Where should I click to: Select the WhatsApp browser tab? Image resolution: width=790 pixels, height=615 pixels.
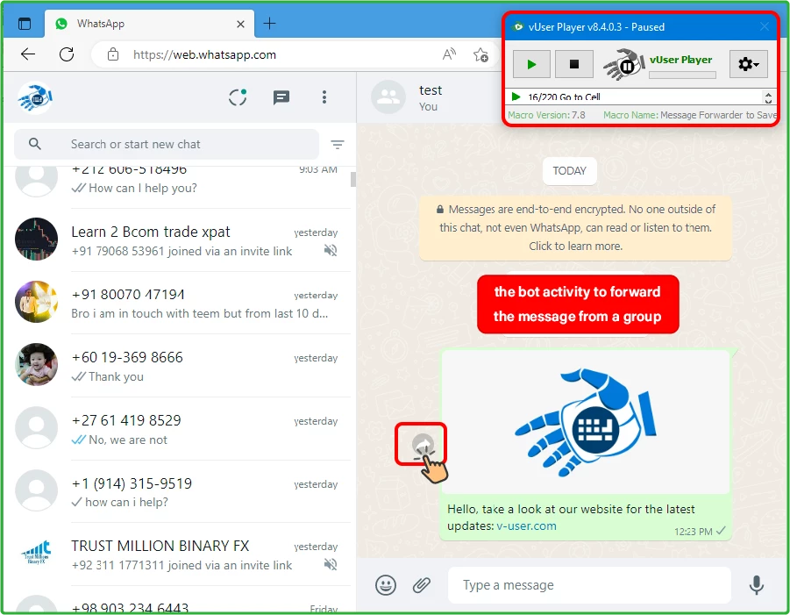tap(150, 24)
